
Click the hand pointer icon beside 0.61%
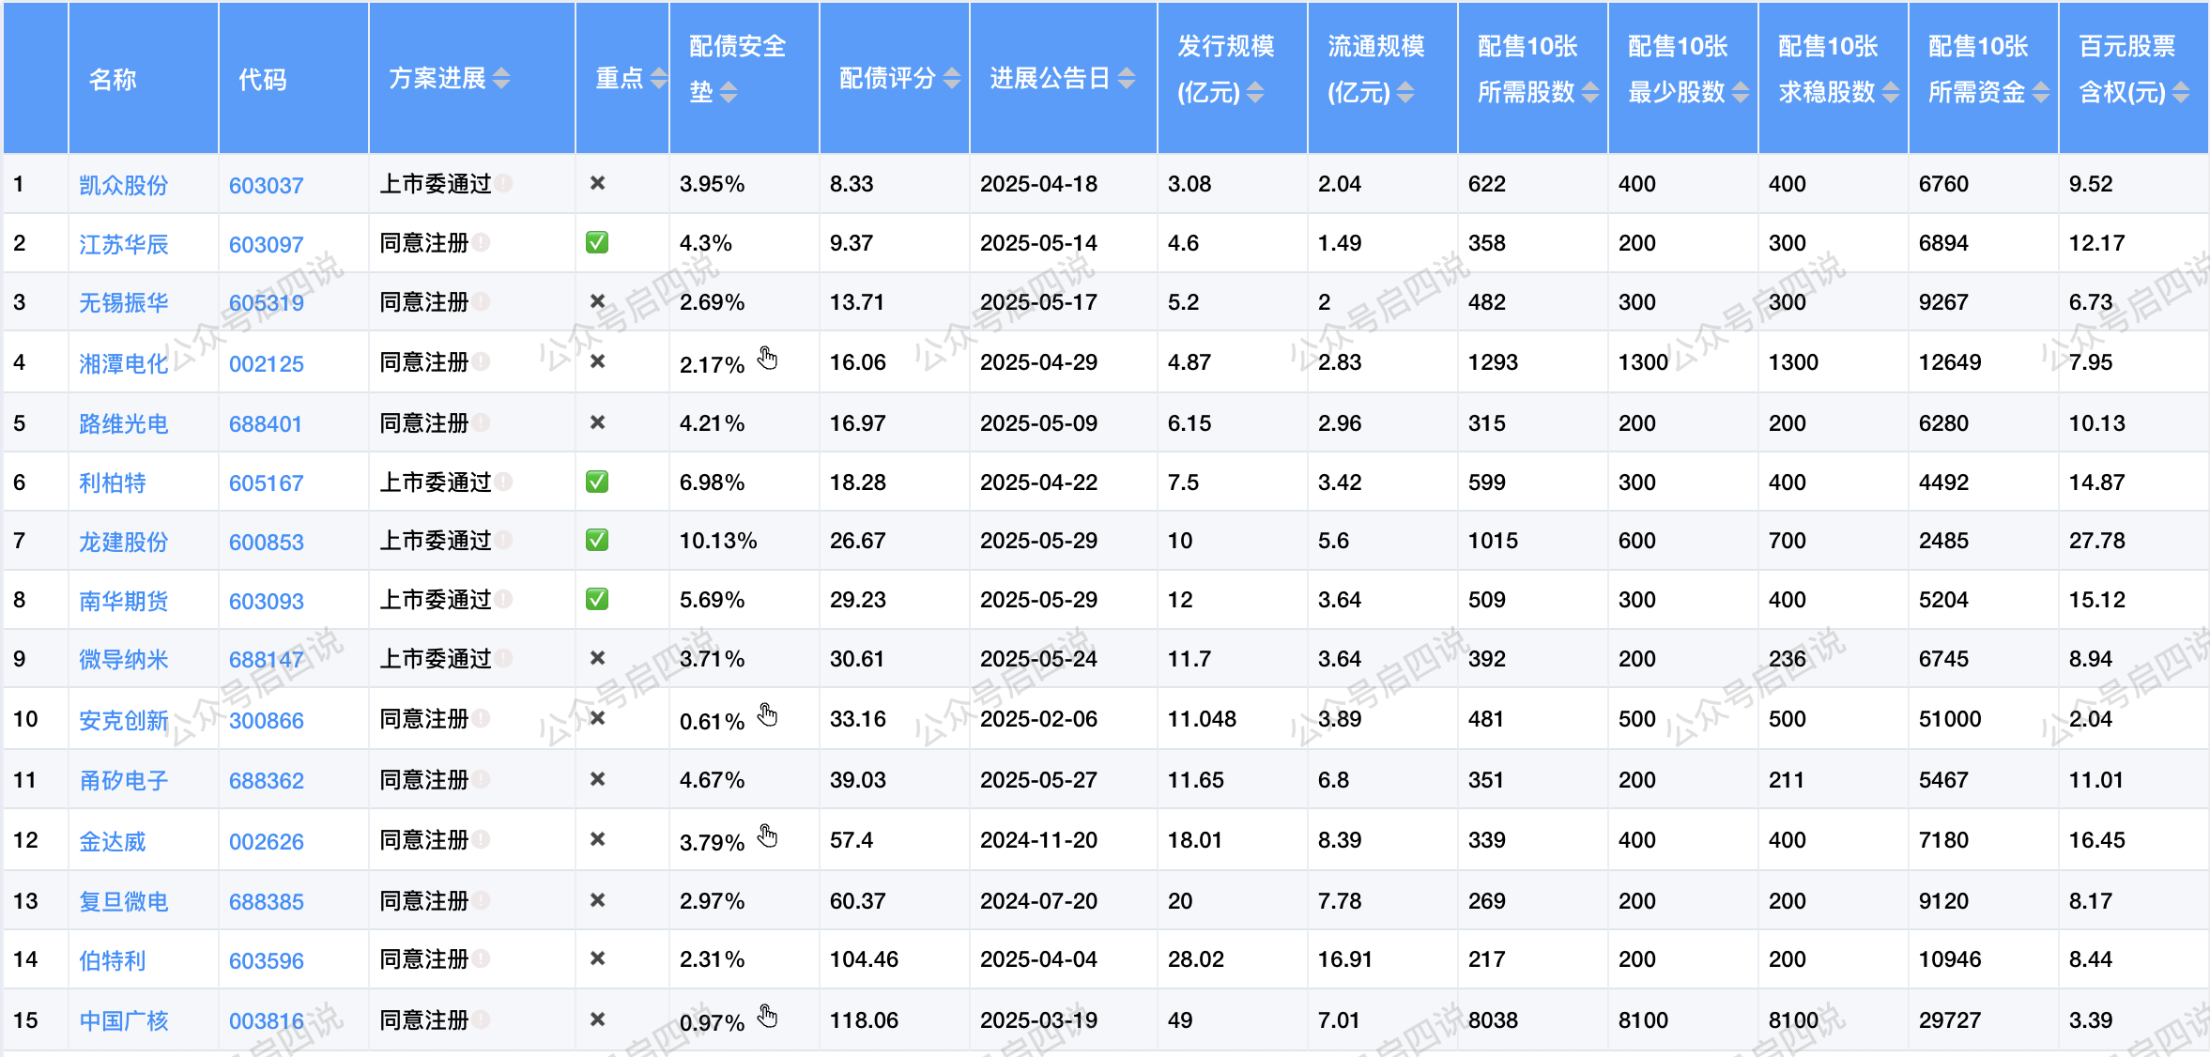[768, 716]
